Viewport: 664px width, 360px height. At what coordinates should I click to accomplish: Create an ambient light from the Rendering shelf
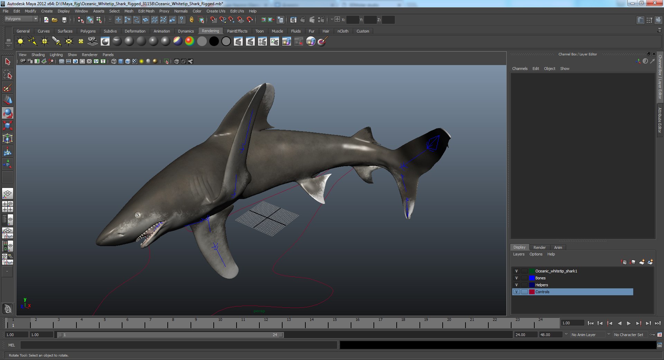[20, 42]
